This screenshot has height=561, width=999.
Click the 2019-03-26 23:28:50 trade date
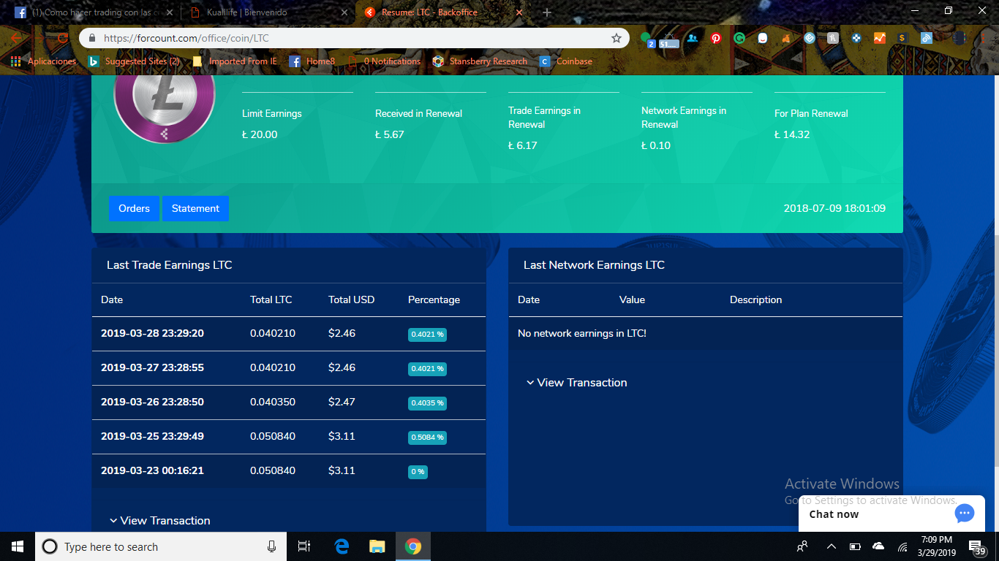tap(152, 402)
